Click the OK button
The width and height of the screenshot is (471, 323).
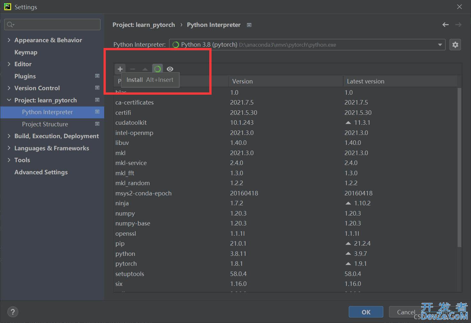(366, 312)
